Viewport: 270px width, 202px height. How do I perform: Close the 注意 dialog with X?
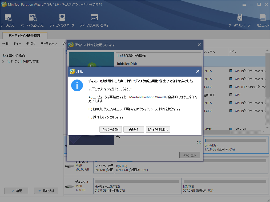198,71
